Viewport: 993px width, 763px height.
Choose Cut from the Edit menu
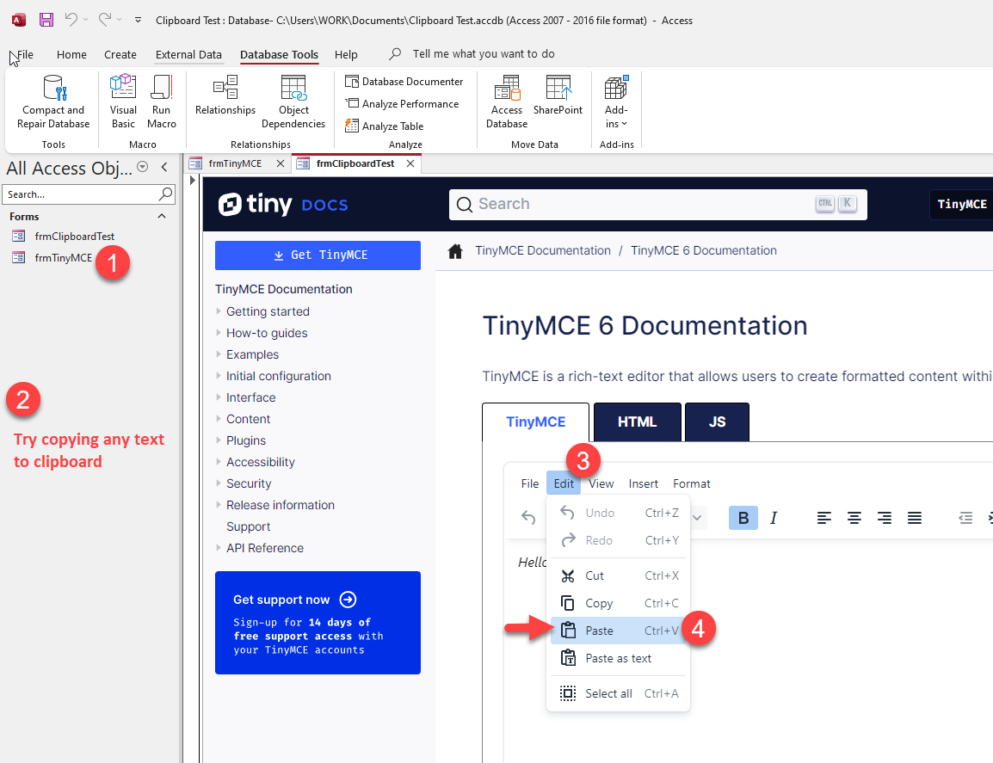pos(618,575)
